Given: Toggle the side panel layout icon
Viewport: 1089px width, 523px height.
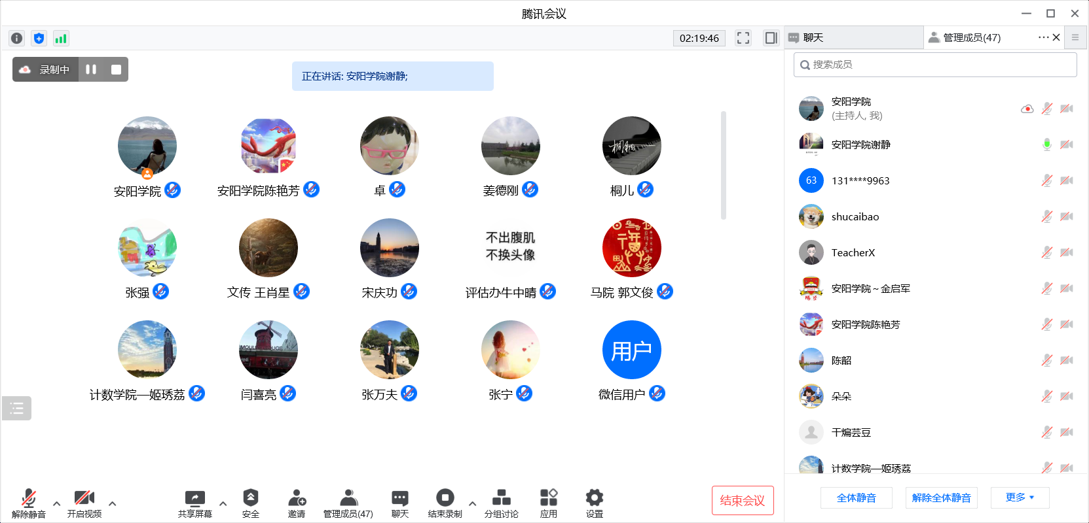Looking at the screenshot, I should (771, 38).
